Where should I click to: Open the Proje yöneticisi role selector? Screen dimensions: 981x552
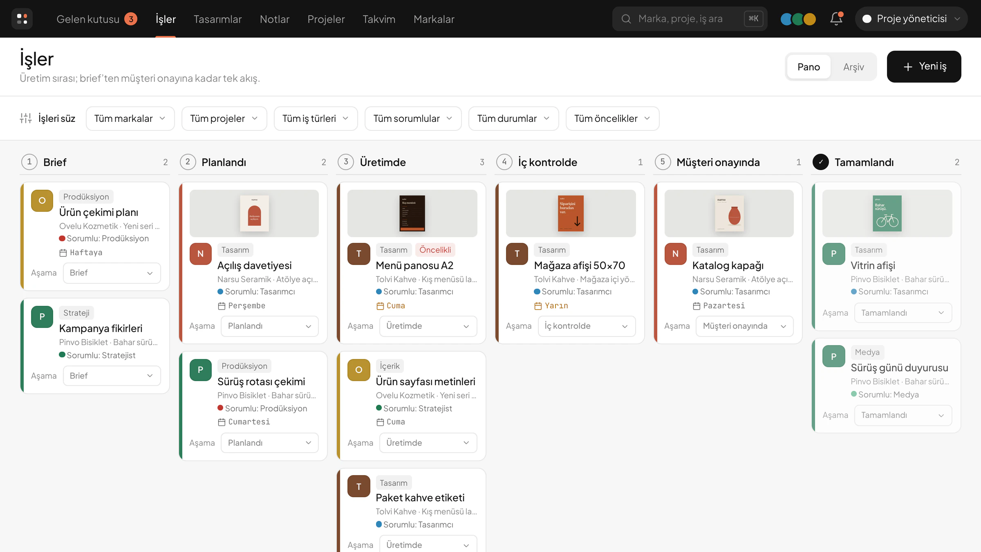pos(911,19)
